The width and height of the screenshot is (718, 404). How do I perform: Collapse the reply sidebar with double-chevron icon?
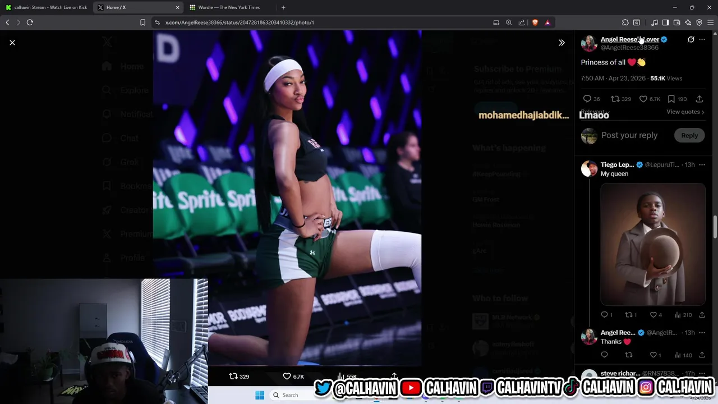(x=561, y=43)
